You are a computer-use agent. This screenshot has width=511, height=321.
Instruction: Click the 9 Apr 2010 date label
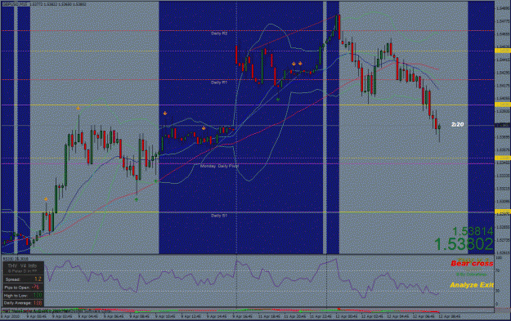pos(10,316)
